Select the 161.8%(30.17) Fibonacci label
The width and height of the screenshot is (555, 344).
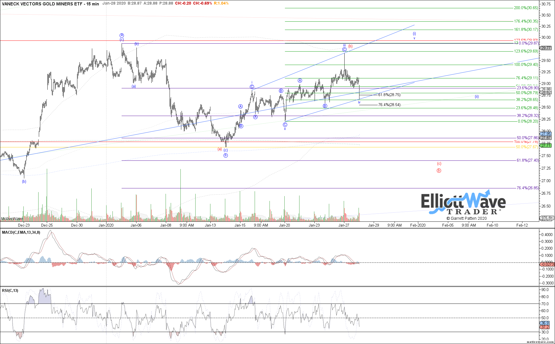click(x=526, y=30)
